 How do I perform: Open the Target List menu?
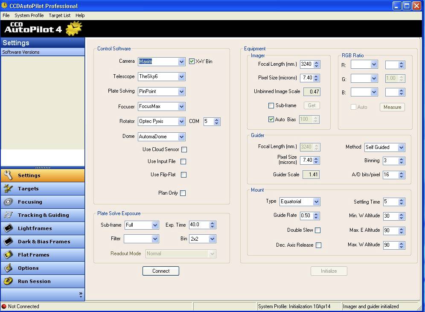point(59,15)
